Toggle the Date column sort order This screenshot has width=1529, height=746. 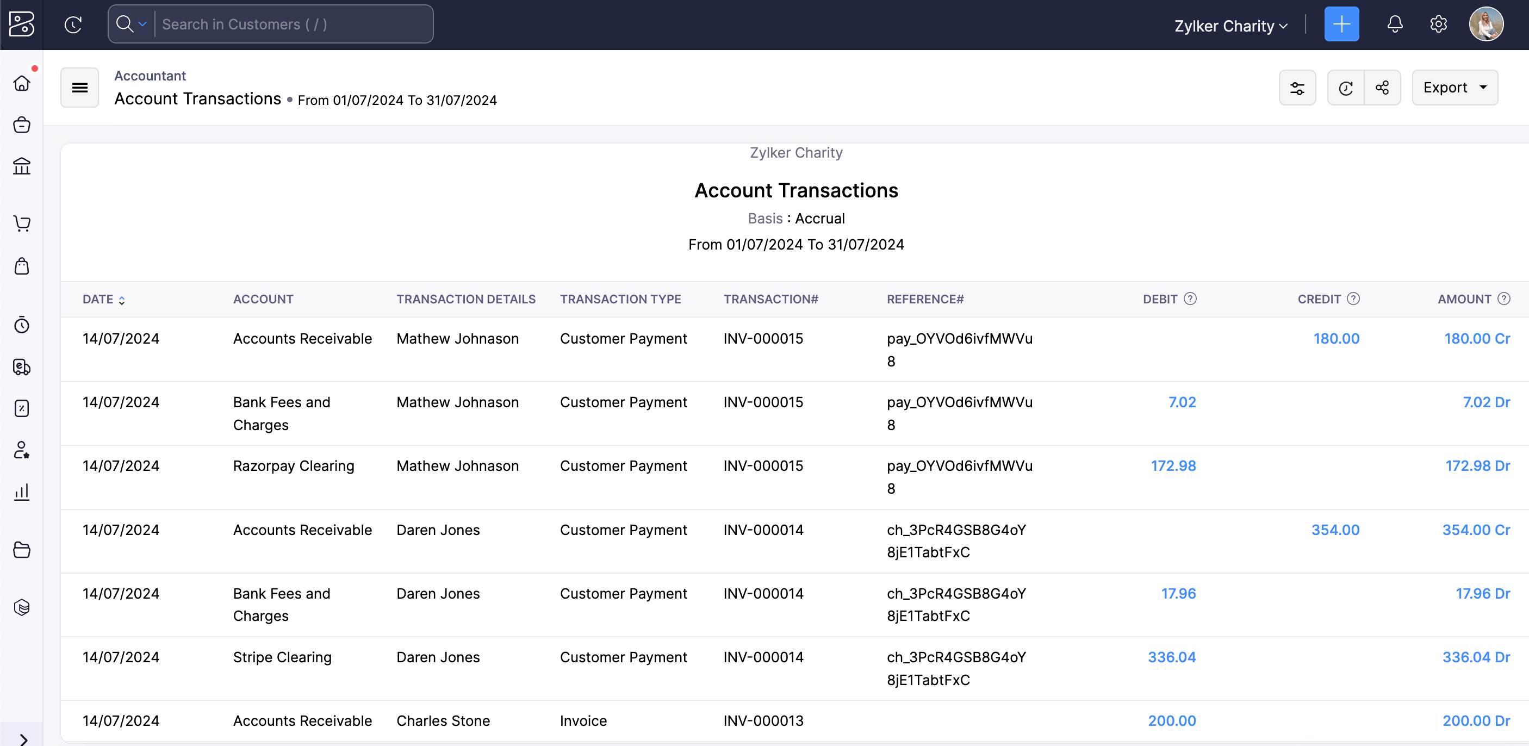pos(123,300)
